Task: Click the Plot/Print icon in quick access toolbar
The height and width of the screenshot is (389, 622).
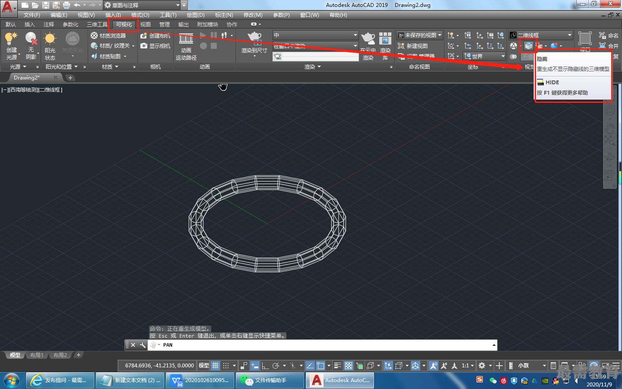Action: (66, 5)
